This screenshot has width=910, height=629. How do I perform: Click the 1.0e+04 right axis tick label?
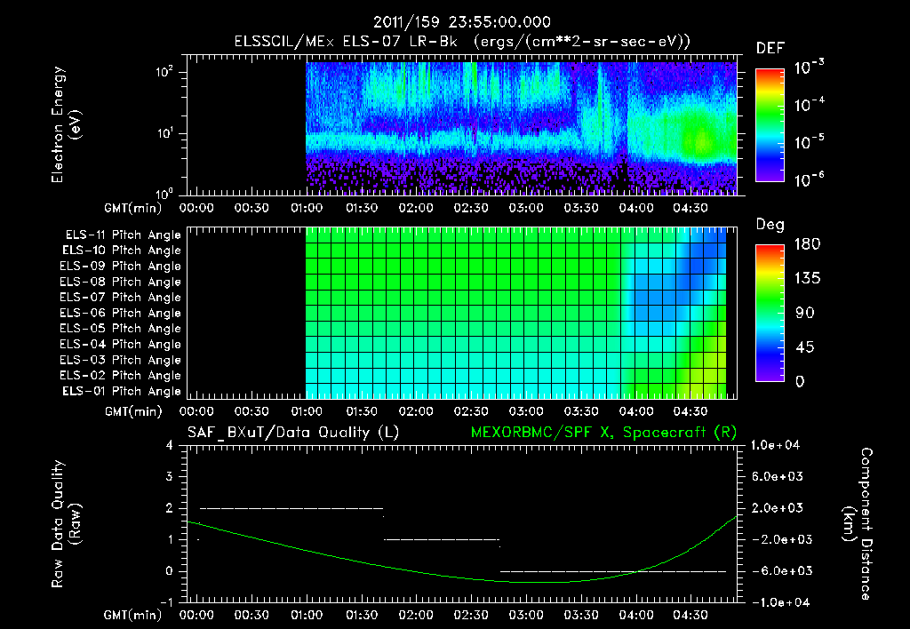tap(775, 445)
